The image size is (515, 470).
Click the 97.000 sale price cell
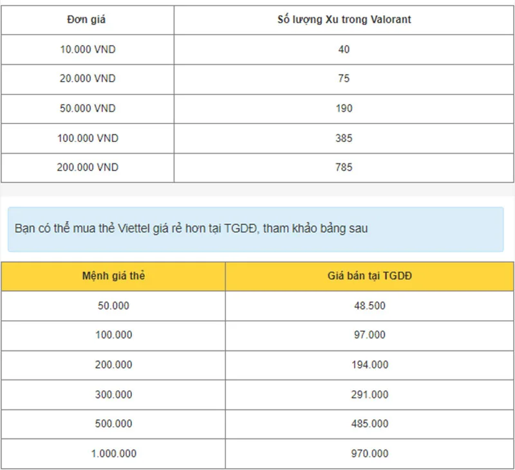[370, 335]
